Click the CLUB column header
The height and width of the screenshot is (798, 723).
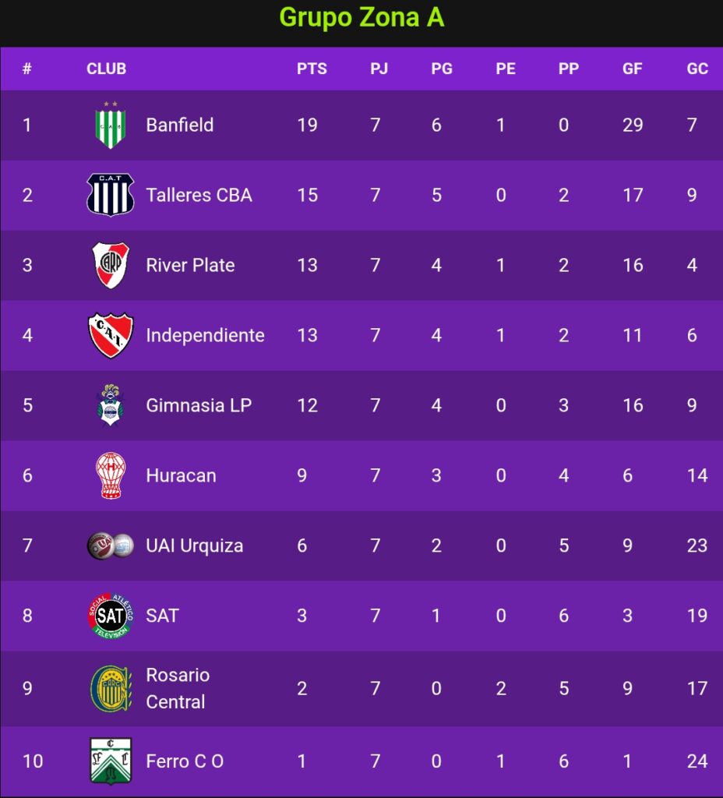[x=106, y=69]
